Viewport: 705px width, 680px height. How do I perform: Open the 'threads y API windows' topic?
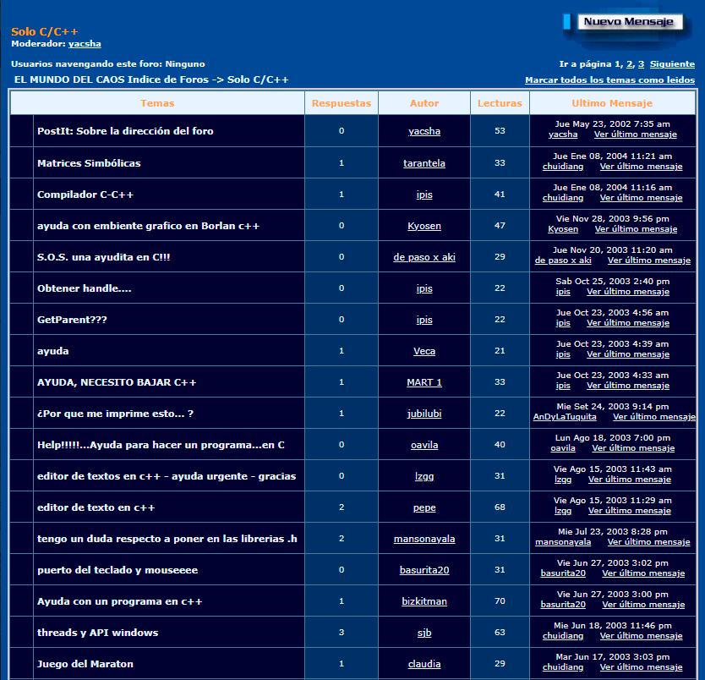coord(97,633)
